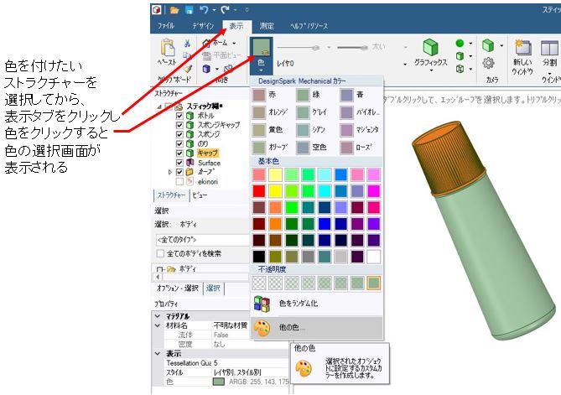Choose 他の色 custom color entry
The width and height of the screenshot is (561, 395).
pos(316,327)
